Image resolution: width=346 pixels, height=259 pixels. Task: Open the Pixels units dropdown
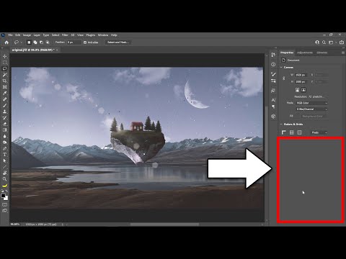click(319, 132)
